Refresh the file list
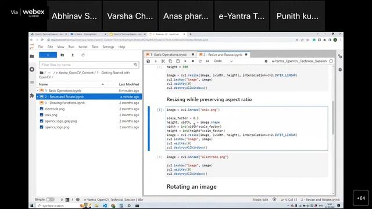 (83, 55)
